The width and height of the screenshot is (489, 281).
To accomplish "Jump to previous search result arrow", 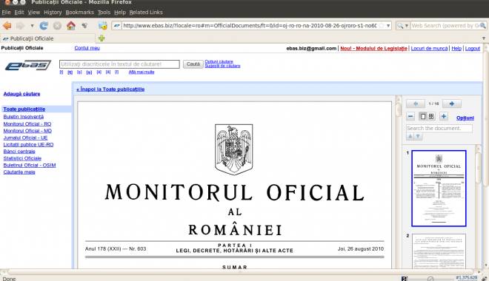I will (x=410, y=136).
